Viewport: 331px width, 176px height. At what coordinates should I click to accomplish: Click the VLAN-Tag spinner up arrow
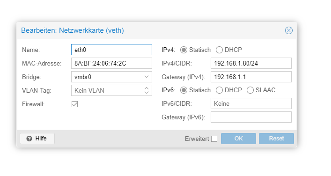(x=147, y=88)
